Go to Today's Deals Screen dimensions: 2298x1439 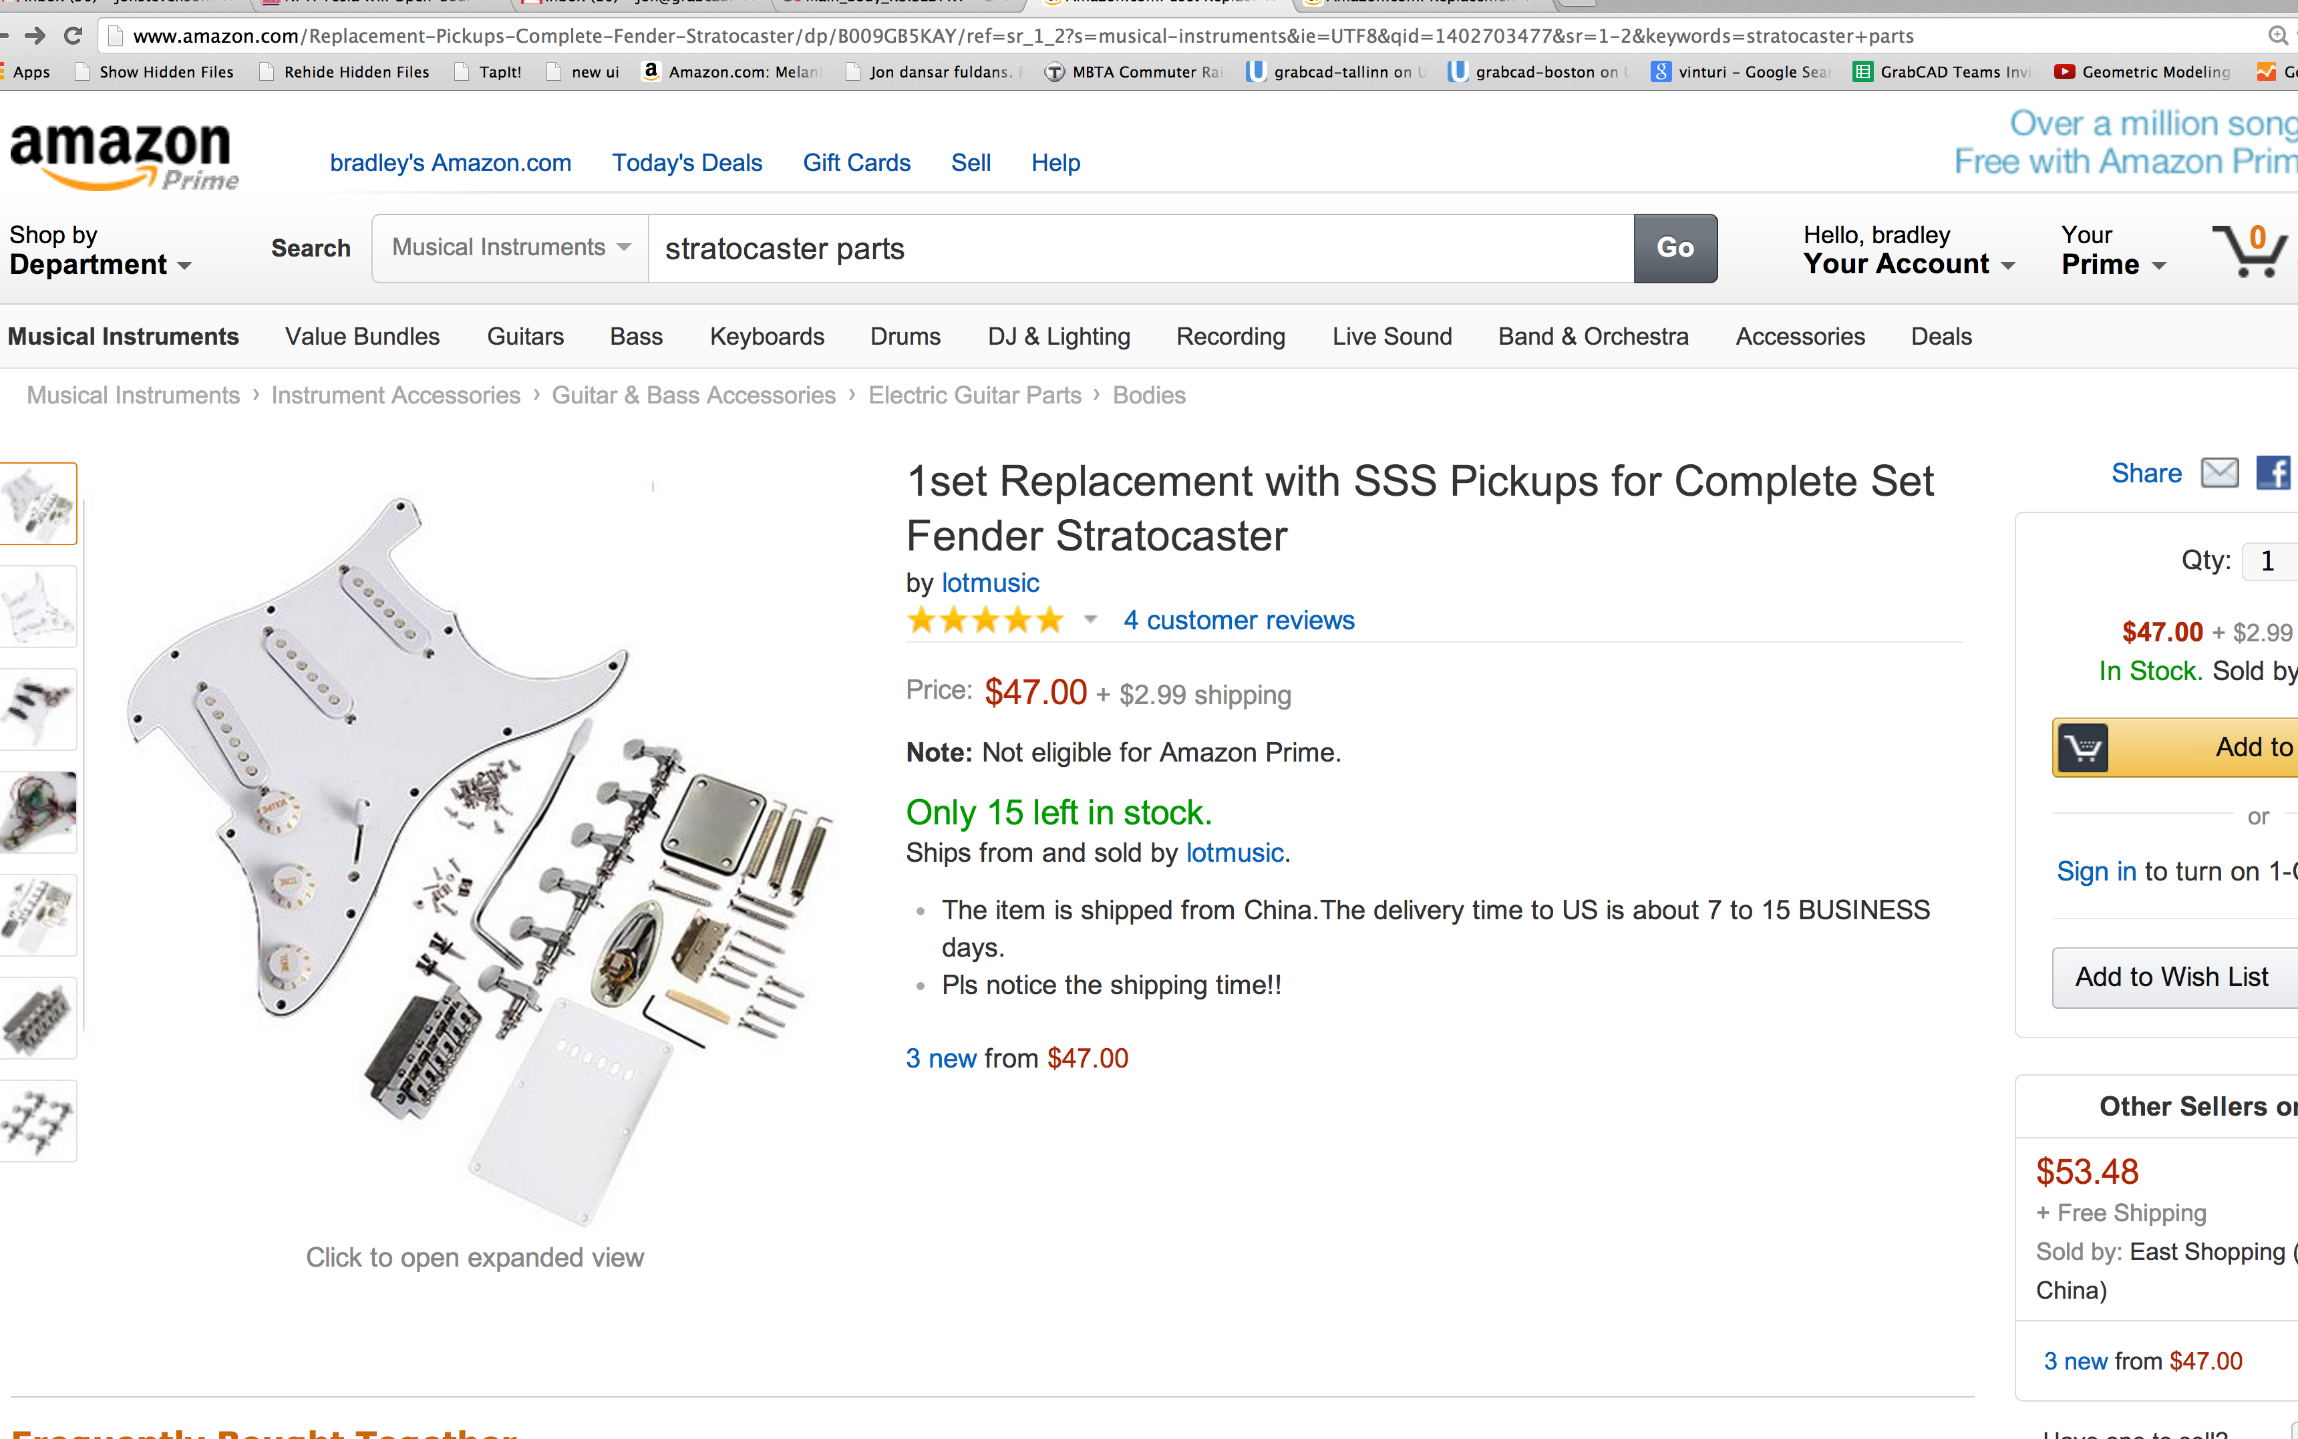coord(686,163)
